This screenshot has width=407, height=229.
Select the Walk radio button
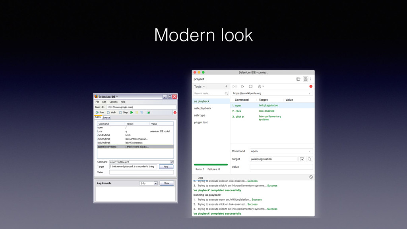[108, 113]
